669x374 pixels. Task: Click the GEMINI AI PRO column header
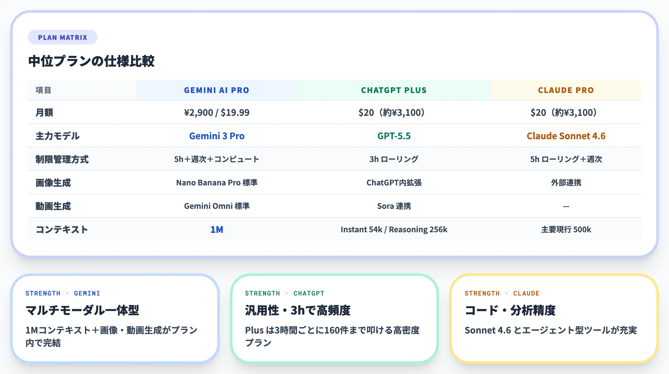pos(217,90)
